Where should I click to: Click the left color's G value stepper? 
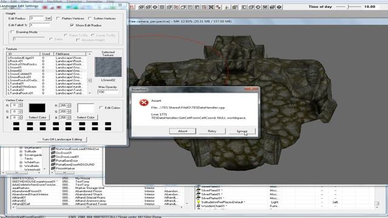click(21, 111)
